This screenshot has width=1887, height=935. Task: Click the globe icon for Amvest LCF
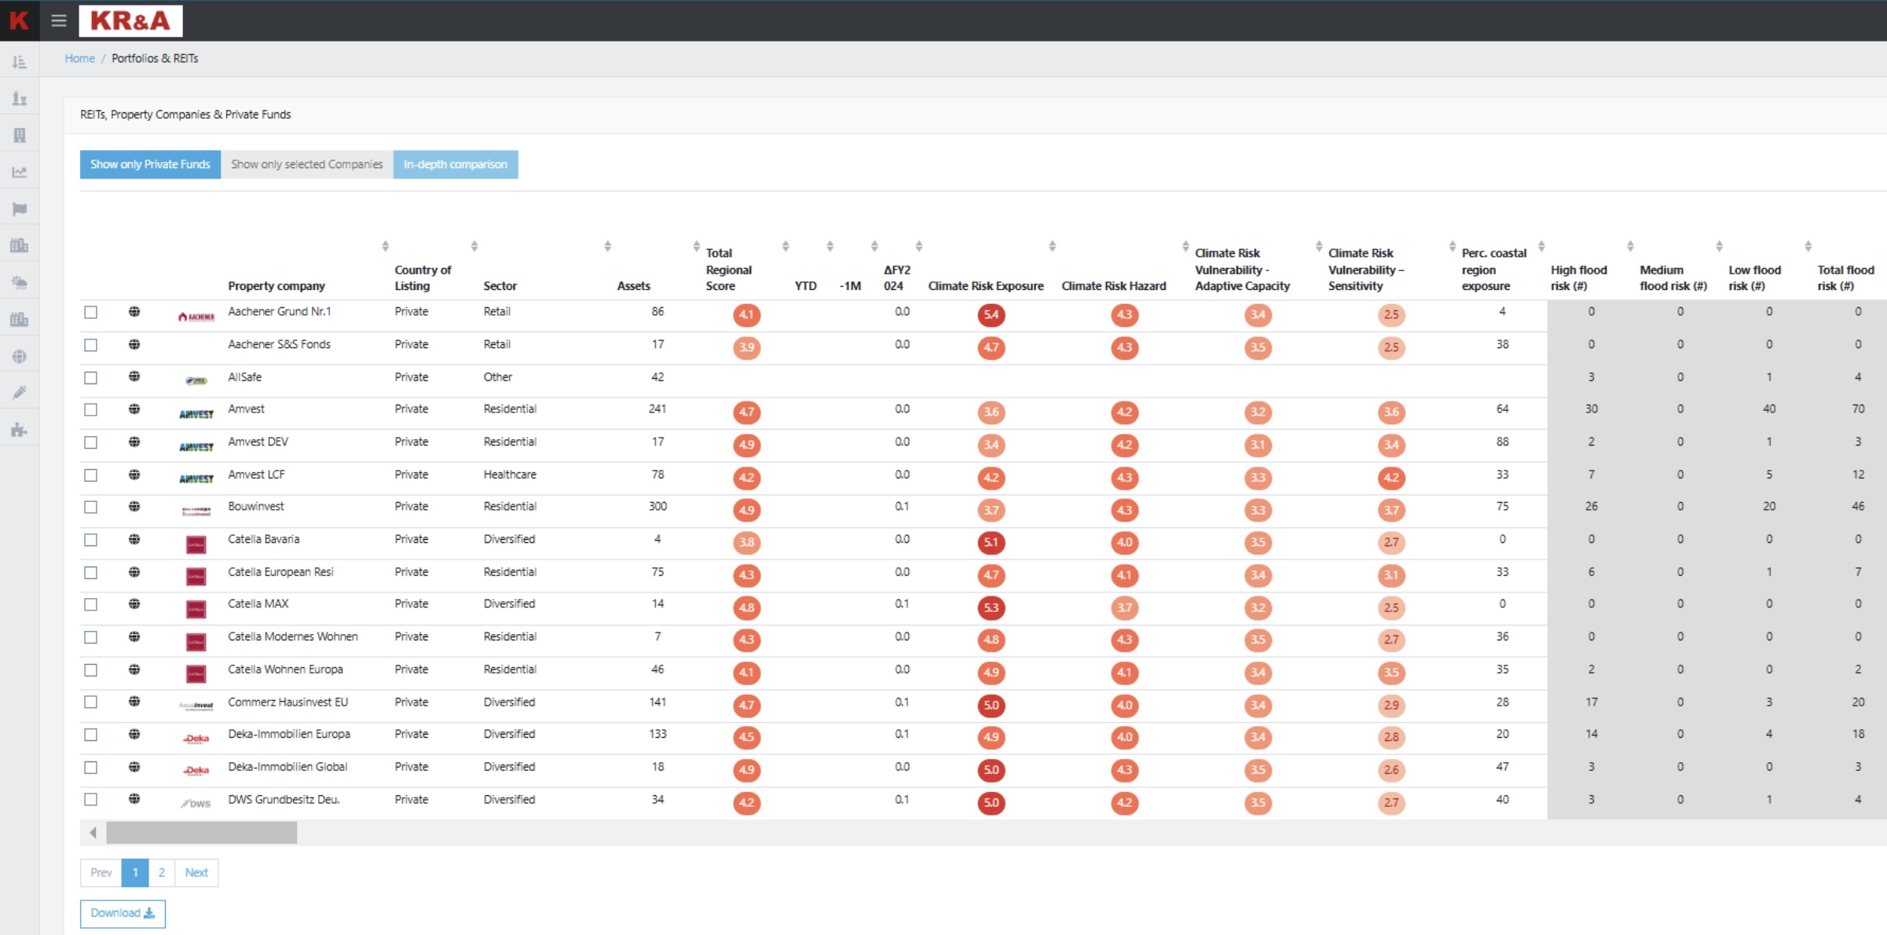point(134,475)
